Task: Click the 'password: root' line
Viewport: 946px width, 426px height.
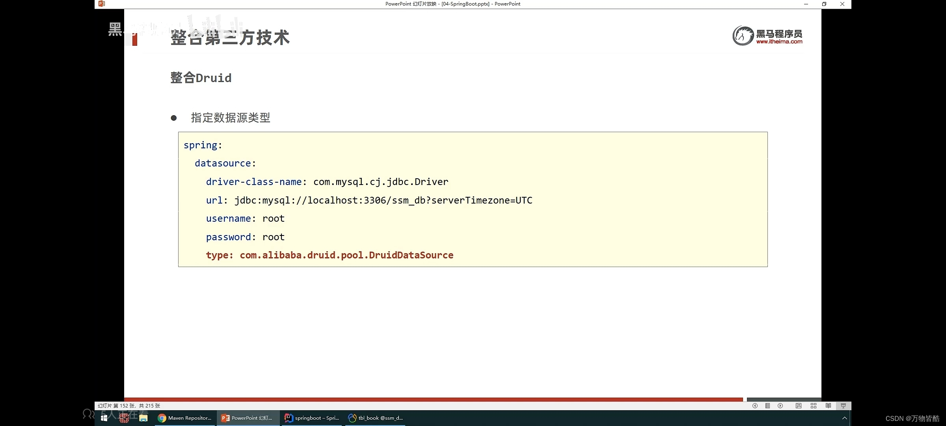Action: coord(245,237)
